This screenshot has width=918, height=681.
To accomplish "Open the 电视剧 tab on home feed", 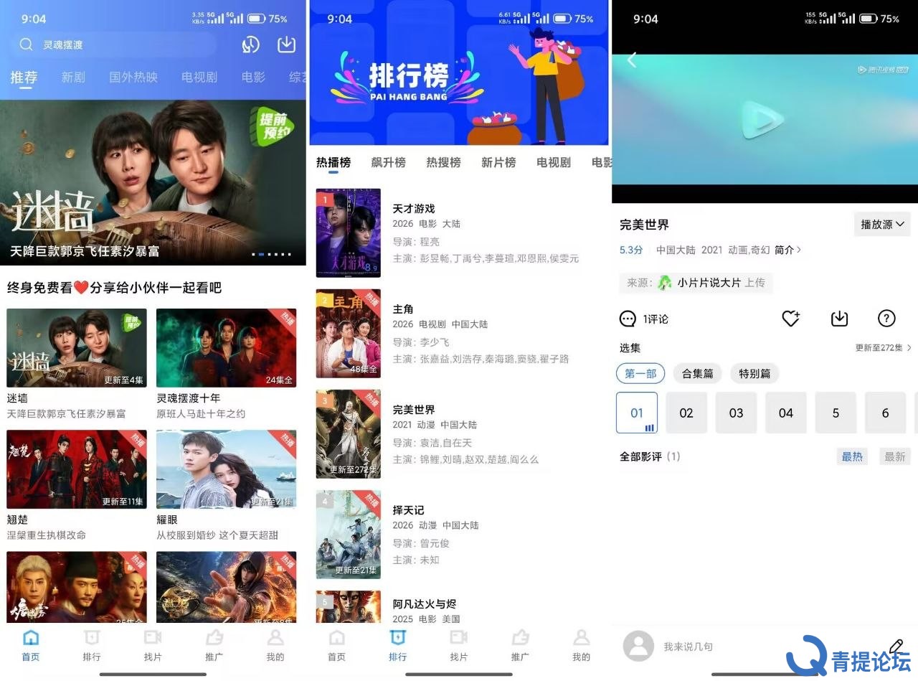I will [x=199, y=77].
